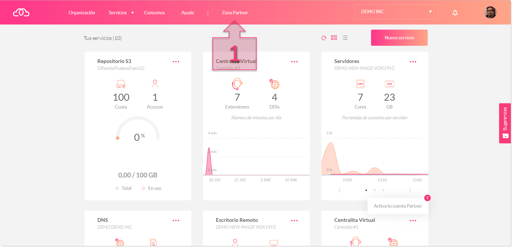Toggle the En uso legend item
Viewport: 513px width, 248px height.
152,188
